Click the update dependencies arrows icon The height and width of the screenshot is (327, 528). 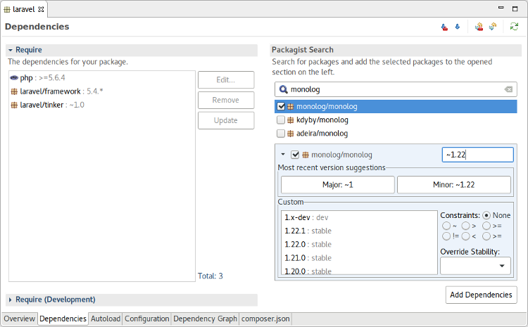point(493,27)
